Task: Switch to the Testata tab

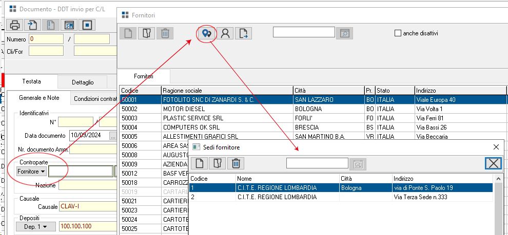Action: tap(32, 81)
